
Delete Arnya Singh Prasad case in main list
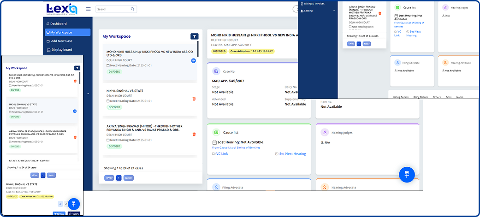194,134
